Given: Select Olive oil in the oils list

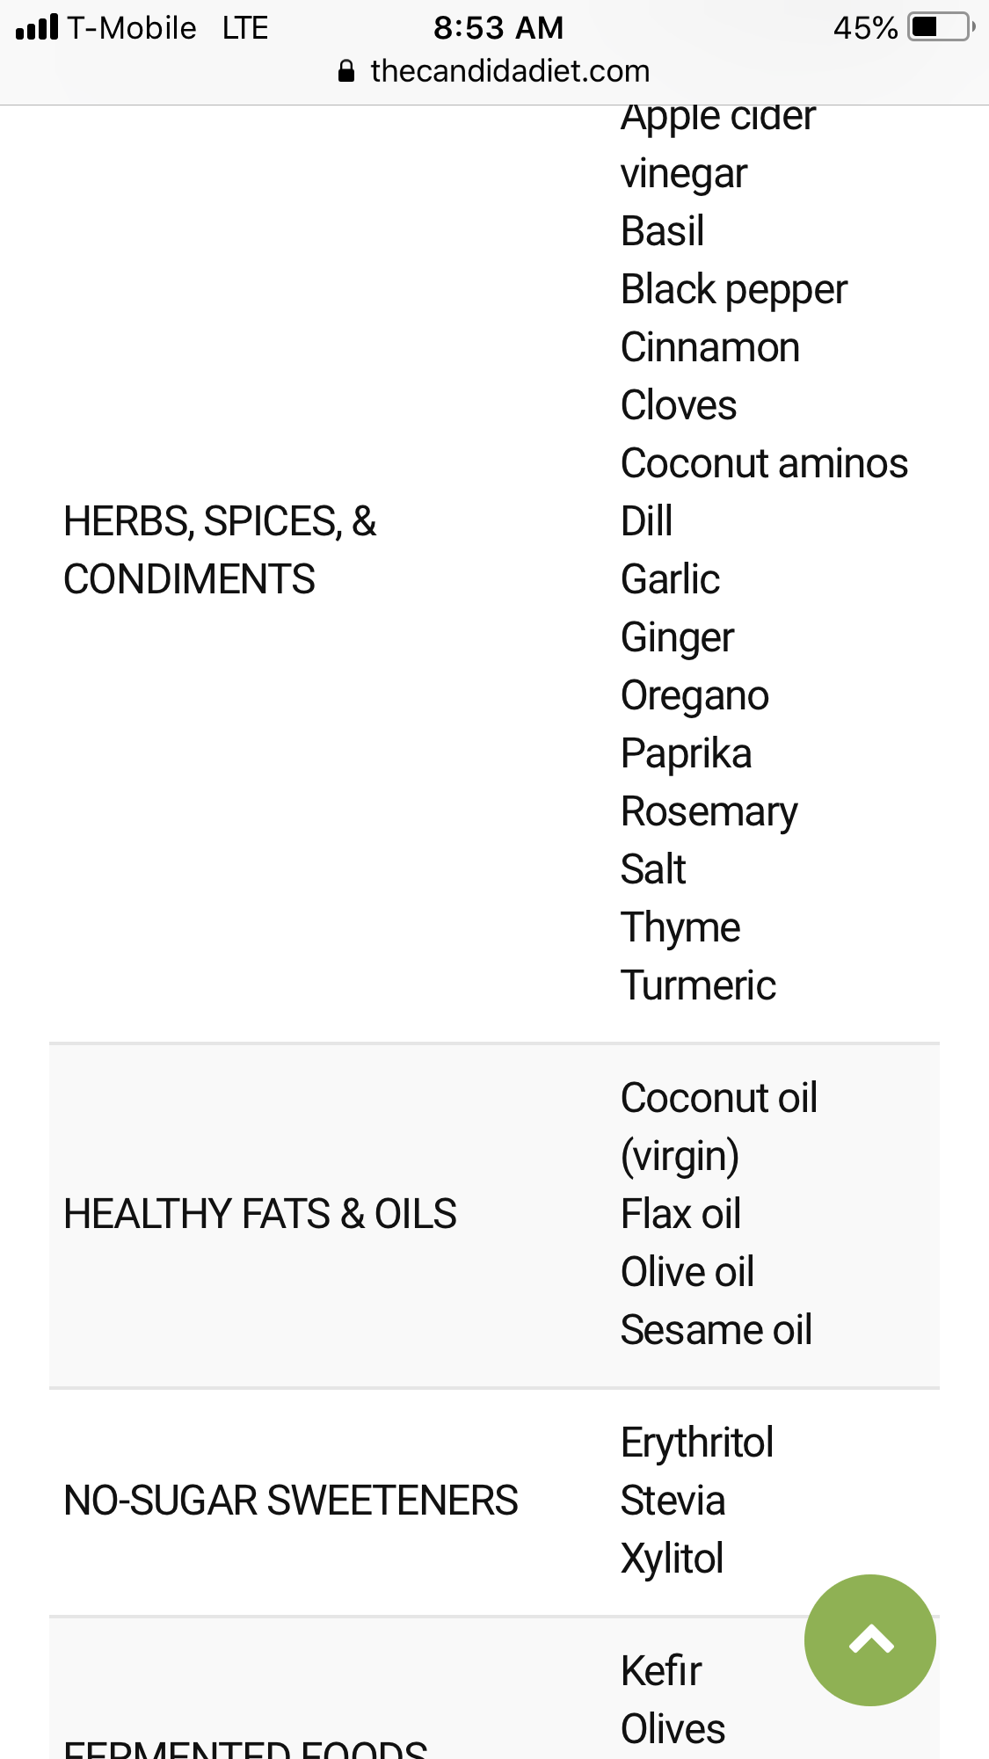Looking at the screenshot, I should pos(687,1272).
